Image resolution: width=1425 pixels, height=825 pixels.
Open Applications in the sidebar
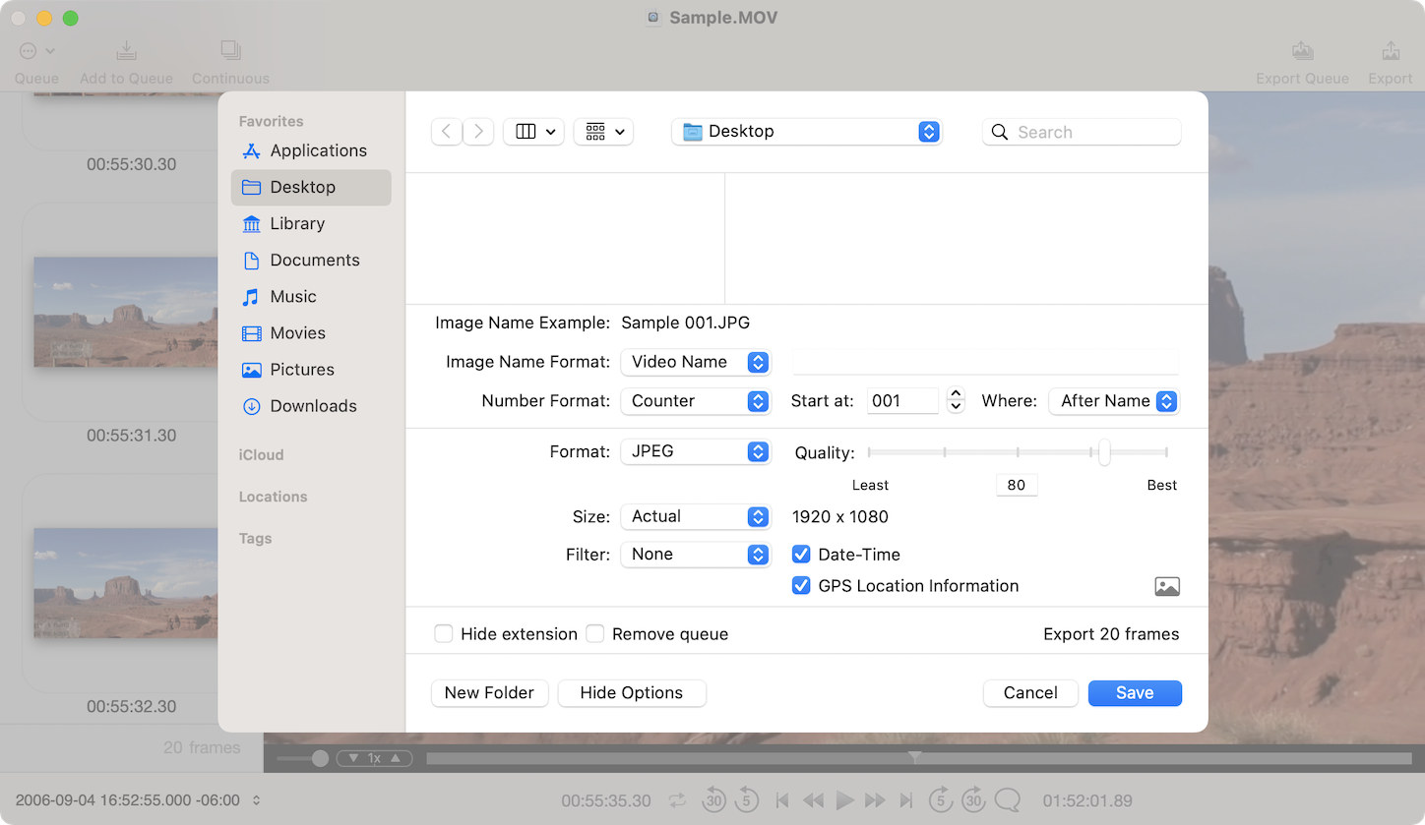click(x=310, y=150)
